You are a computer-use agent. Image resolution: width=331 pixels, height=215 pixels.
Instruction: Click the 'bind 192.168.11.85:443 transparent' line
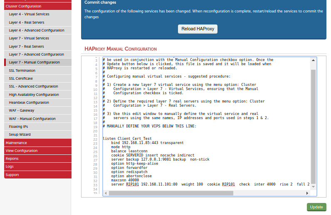point(147,143)
